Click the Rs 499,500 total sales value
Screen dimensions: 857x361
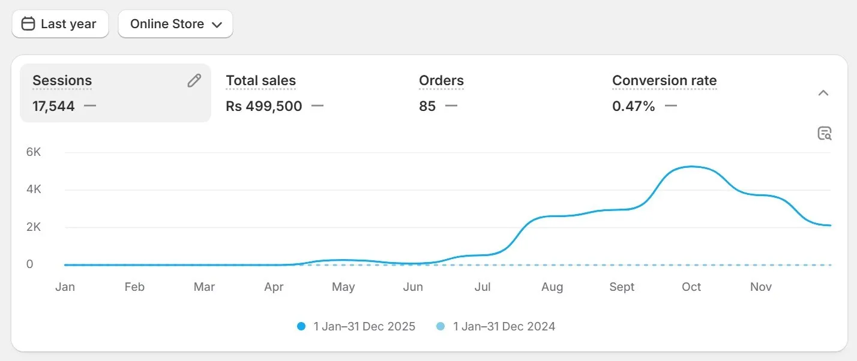(x=264, y=107)
